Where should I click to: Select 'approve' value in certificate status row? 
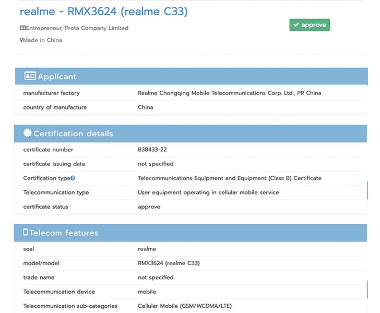click(x=149, y=207)
